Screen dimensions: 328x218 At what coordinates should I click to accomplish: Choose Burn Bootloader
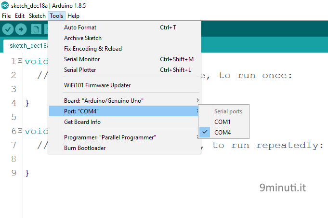pyautogui.click(x=124, y=148)
